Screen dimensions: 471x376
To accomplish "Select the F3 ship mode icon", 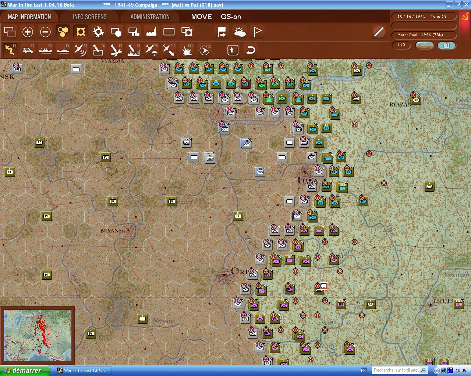I will tap(45, 50).
